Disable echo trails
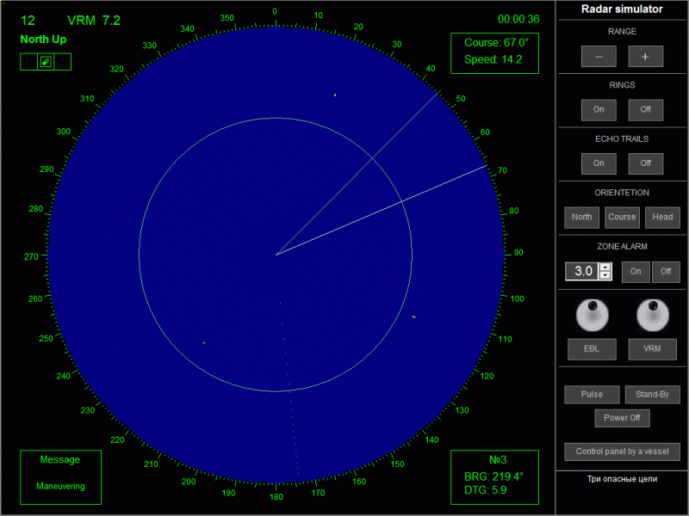This screenshot has height=516, width=689. pyautogui.click(x=645, y=163)
